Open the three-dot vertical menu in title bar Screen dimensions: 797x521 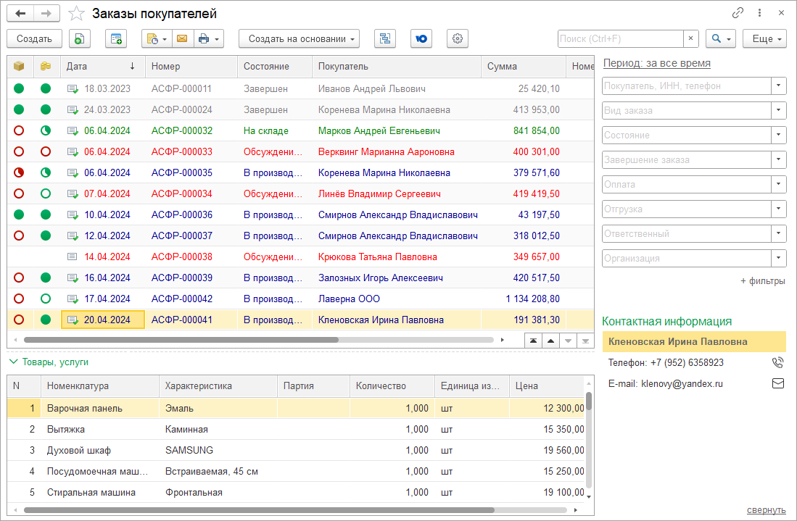tap(759, 13)
